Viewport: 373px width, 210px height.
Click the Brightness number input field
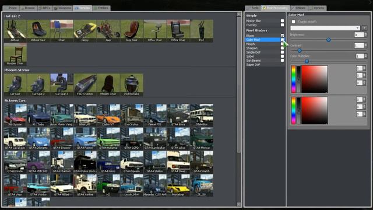click(x=359, y=35)
